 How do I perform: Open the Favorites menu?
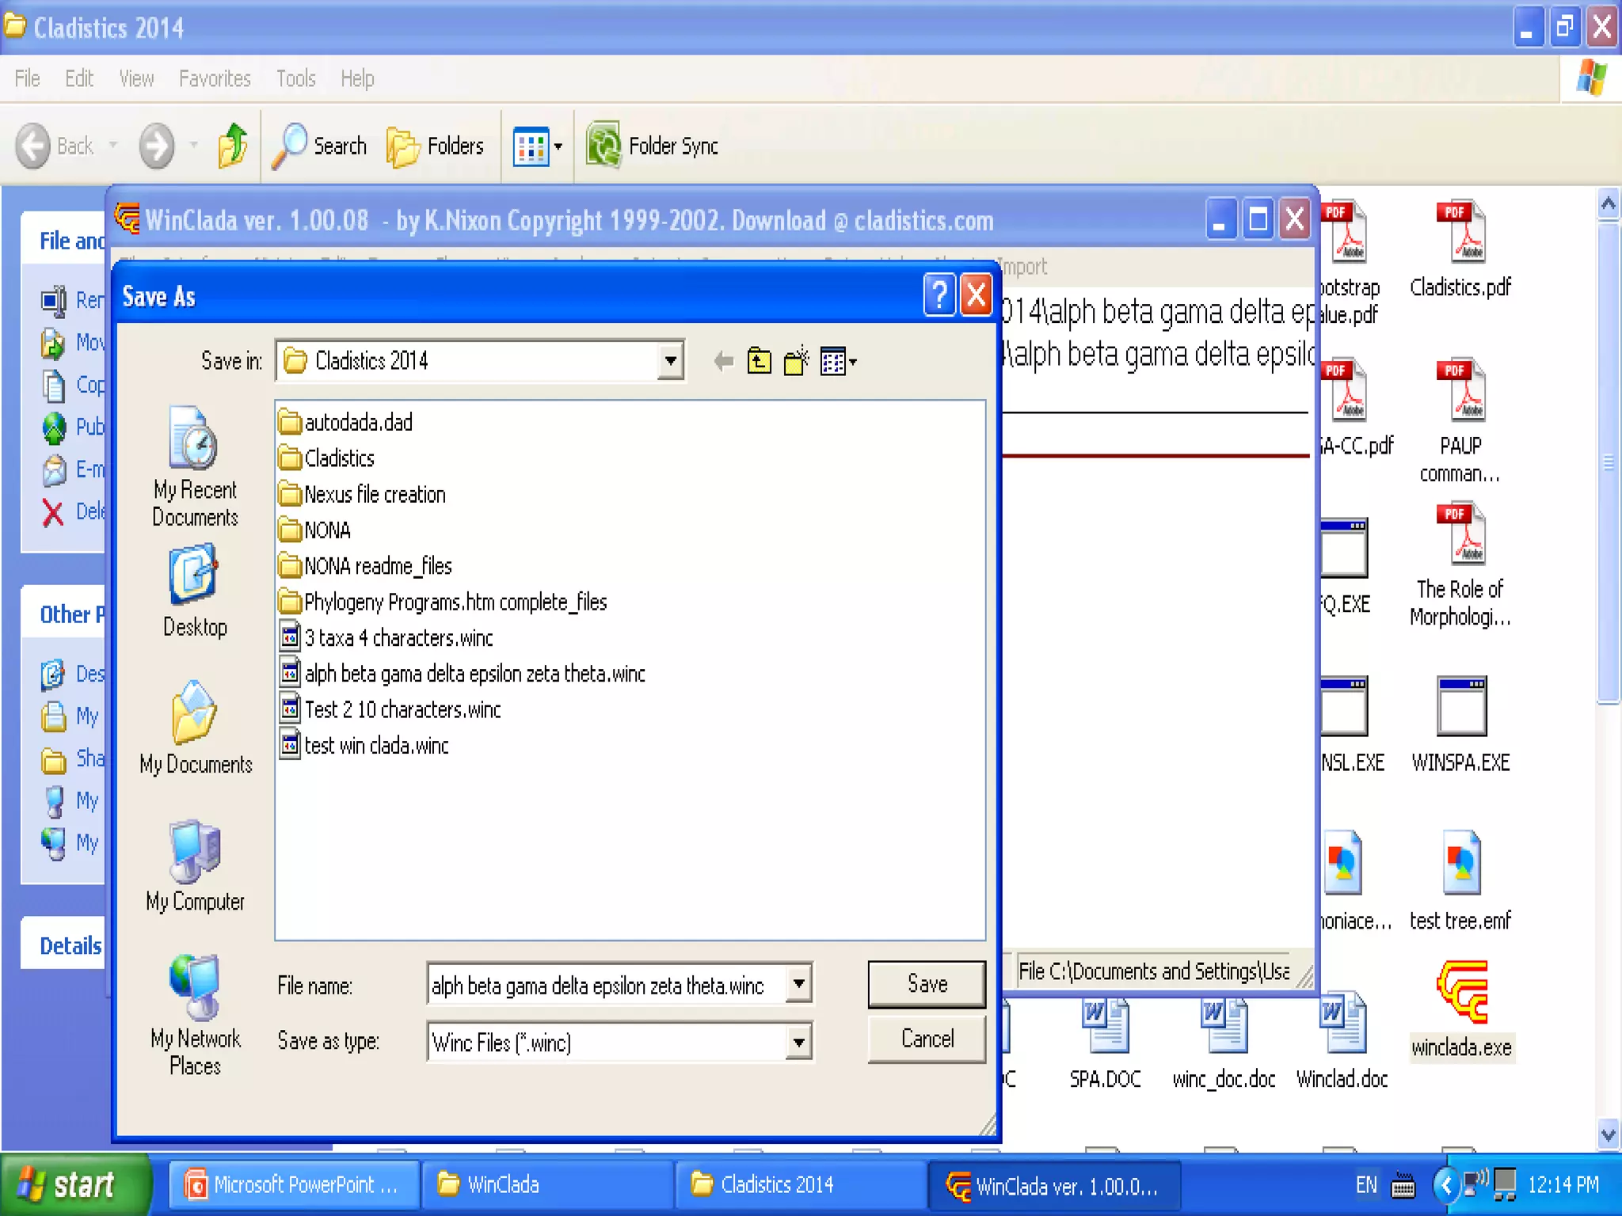tap(215, 78)
